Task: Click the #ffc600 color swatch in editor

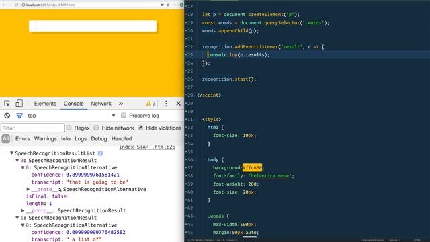Action: (x=253, y=167)
